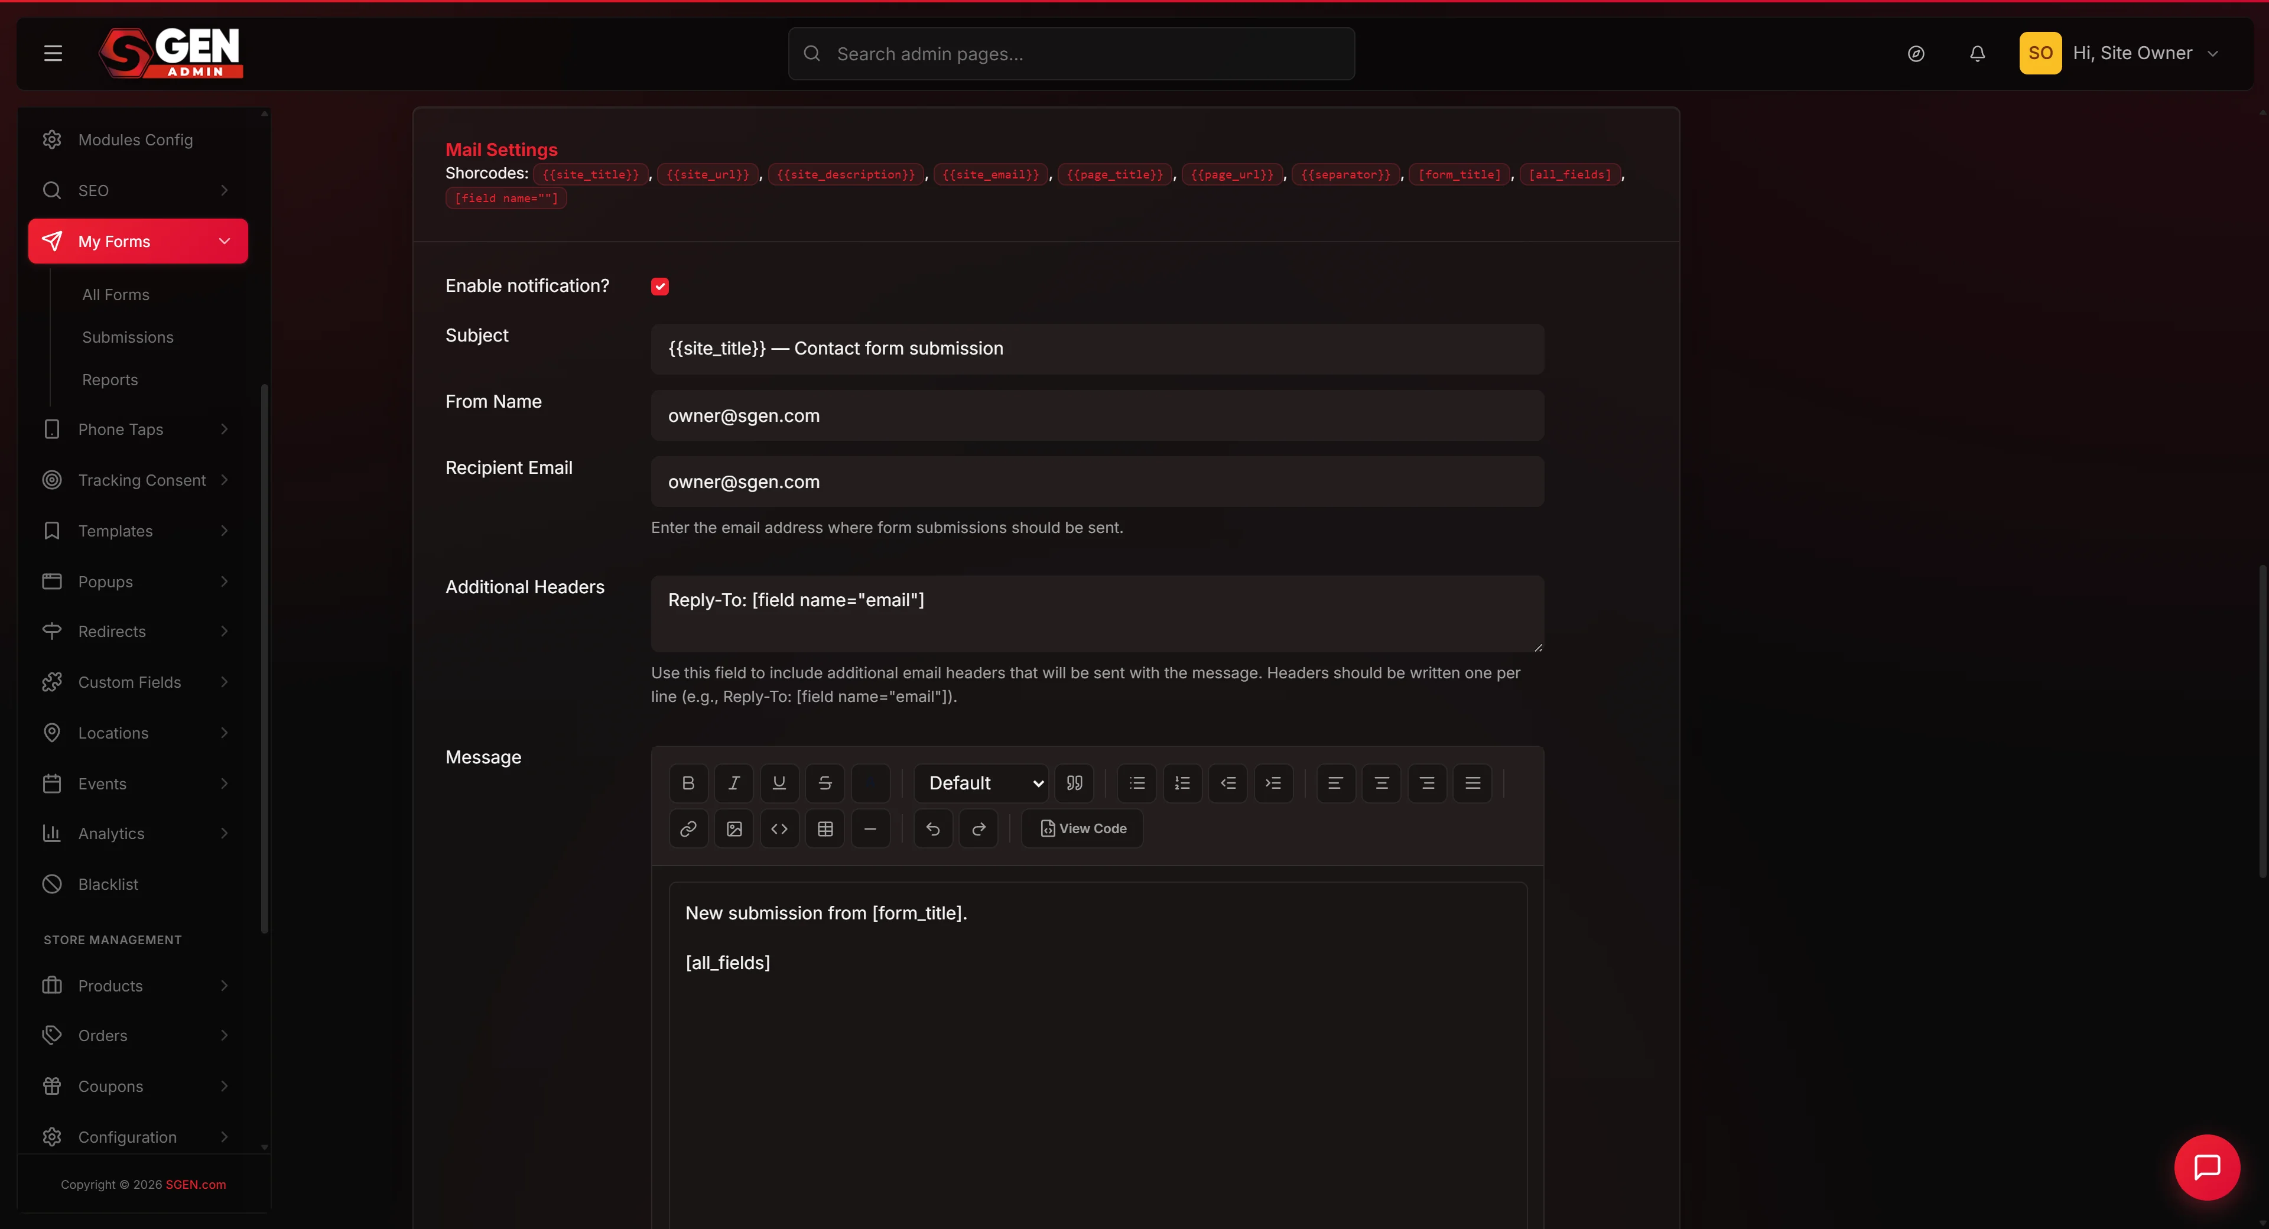2269x1229 pixels.
Task: Open the View Code editor mode
Action: coord(1083,829)
